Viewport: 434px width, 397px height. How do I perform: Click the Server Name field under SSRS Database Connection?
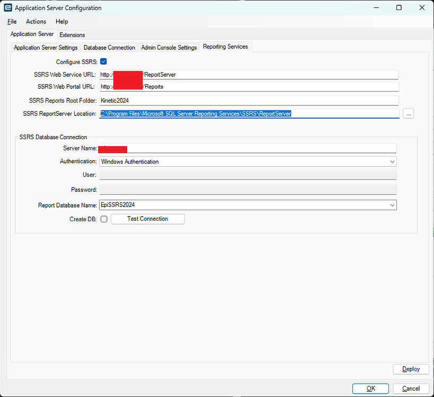click(238, 148)
